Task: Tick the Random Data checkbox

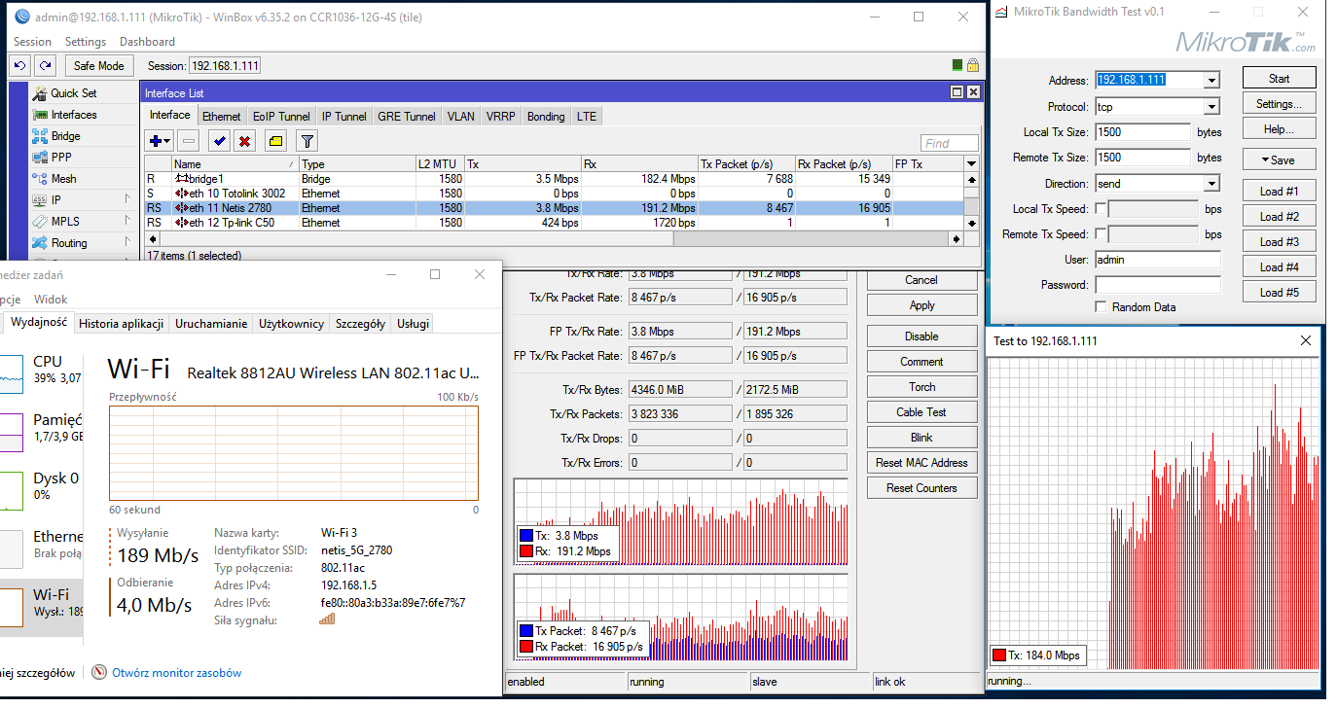Action: (x=1101, y=307)
